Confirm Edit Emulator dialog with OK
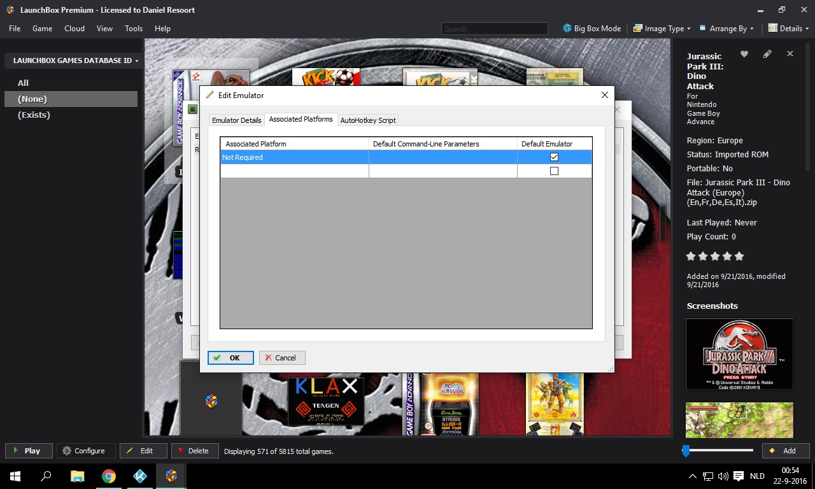 click(x=230, y=358)
